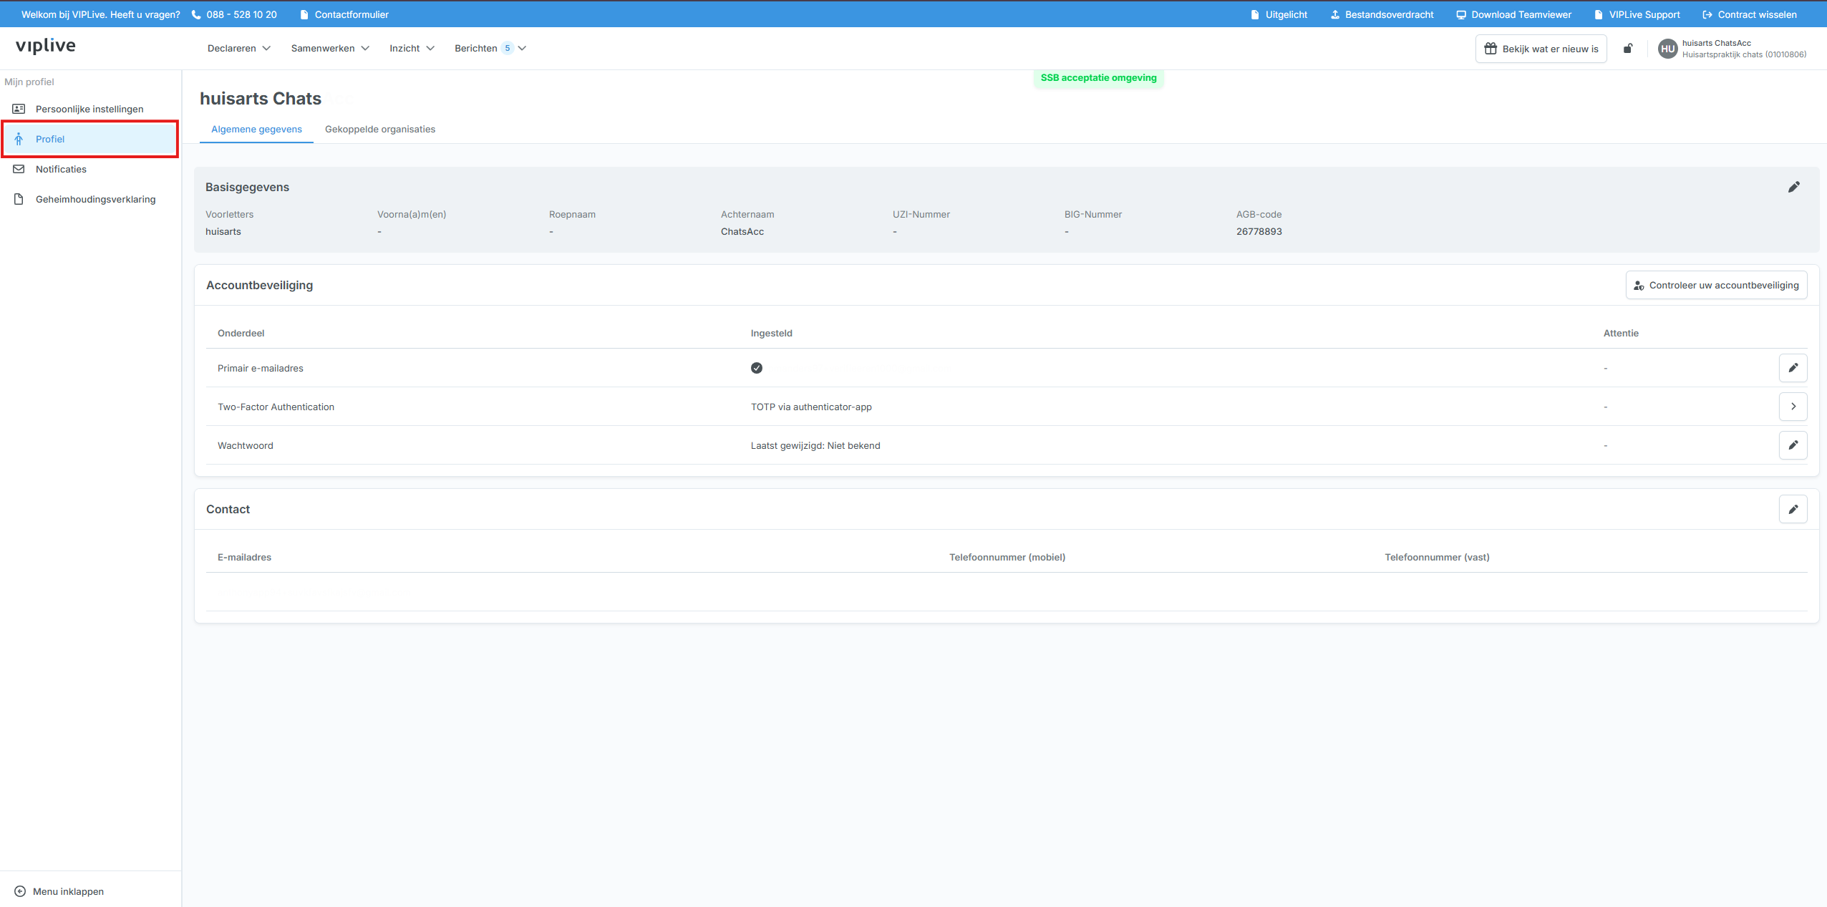Image resolution: width=1827 pixels, height=907 pixels.
Task: Edit Wachtwoord with the pencil button
Action: pyautogui.click(x=1793, y=445)
